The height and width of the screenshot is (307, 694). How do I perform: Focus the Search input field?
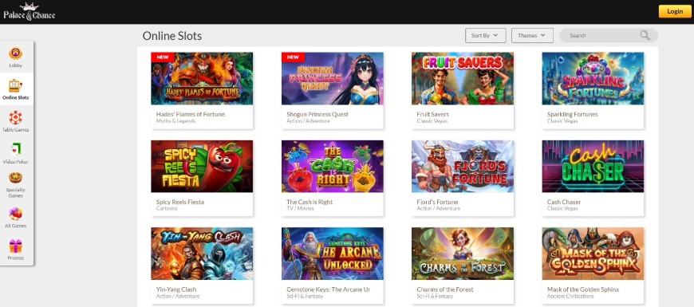pyautogui.click(x=608, y=35)
